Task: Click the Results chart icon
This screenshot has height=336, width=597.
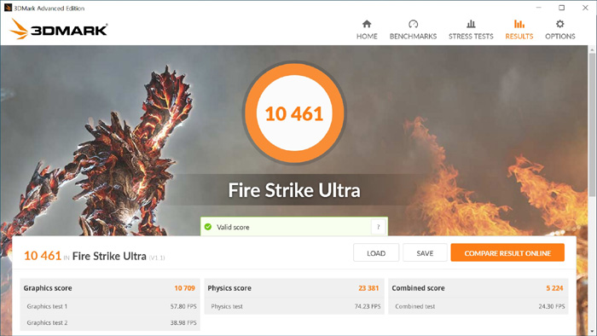Action: click(519, 24)
